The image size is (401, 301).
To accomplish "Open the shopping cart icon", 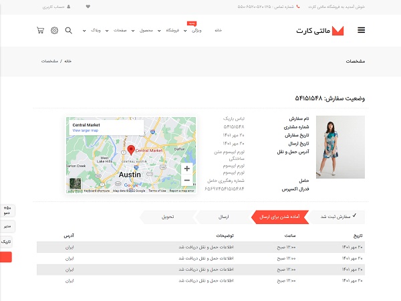I will [40, 31].
